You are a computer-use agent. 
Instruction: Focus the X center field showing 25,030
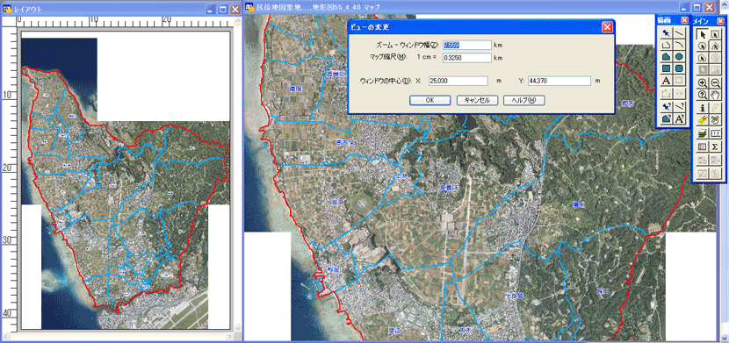[x=458, y=81]
